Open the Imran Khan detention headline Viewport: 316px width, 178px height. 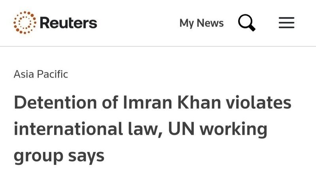coord(152,129)
